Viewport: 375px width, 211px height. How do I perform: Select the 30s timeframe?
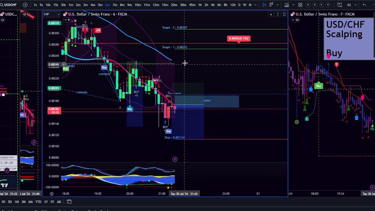point(63,5)
